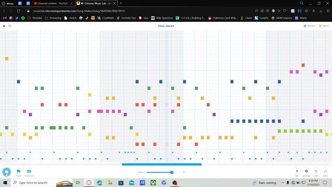This screenshot has width=332, height=187.
Task: Open the MSM seasons bookmark
Action: (x=282, y=18)
